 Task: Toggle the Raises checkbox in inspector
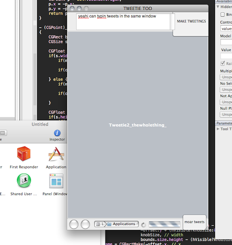tap(222, 63)
